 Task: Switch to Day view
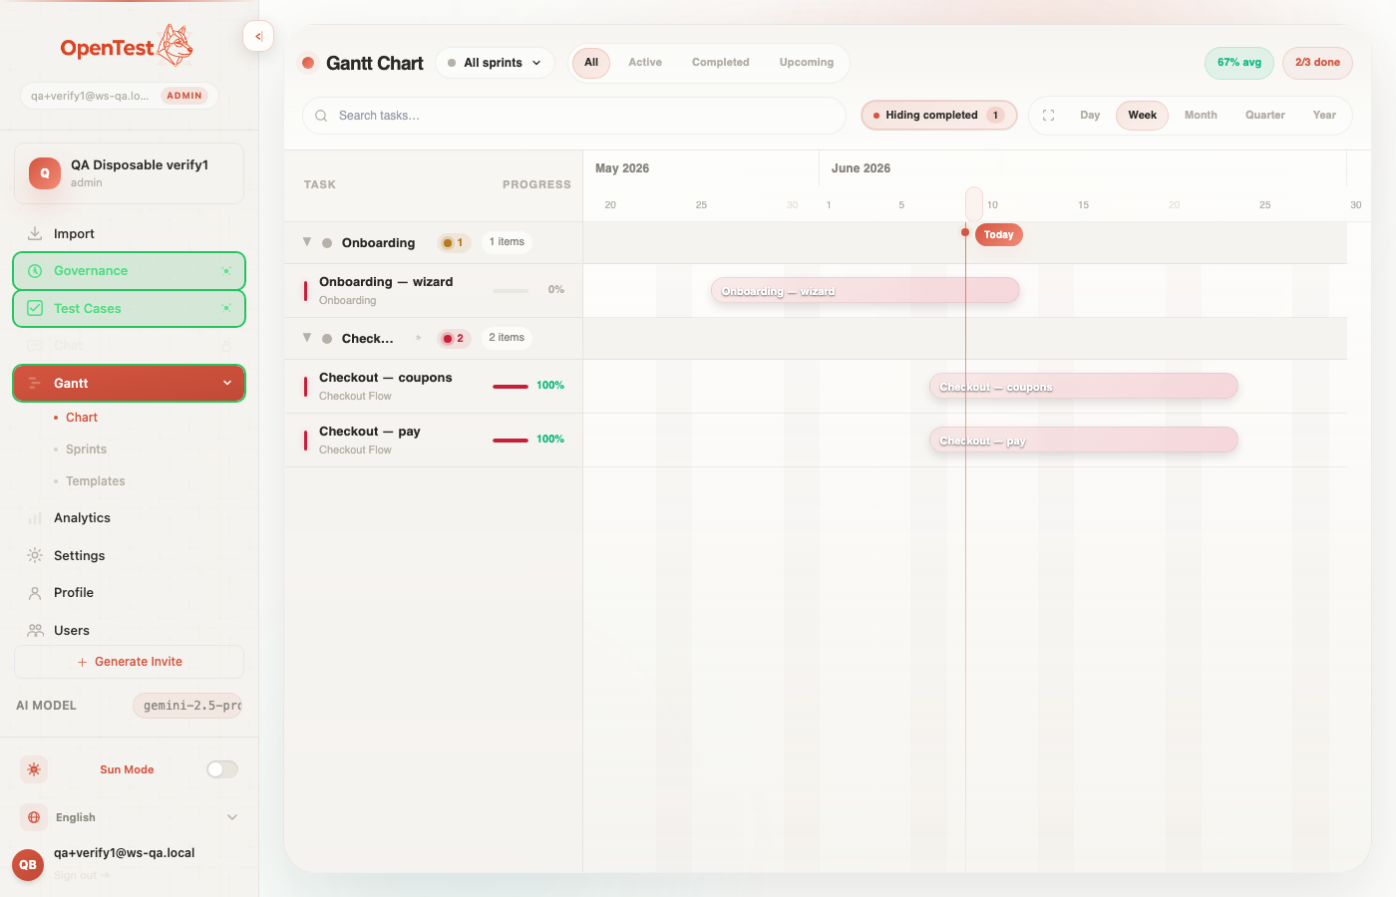point(1090,116)
